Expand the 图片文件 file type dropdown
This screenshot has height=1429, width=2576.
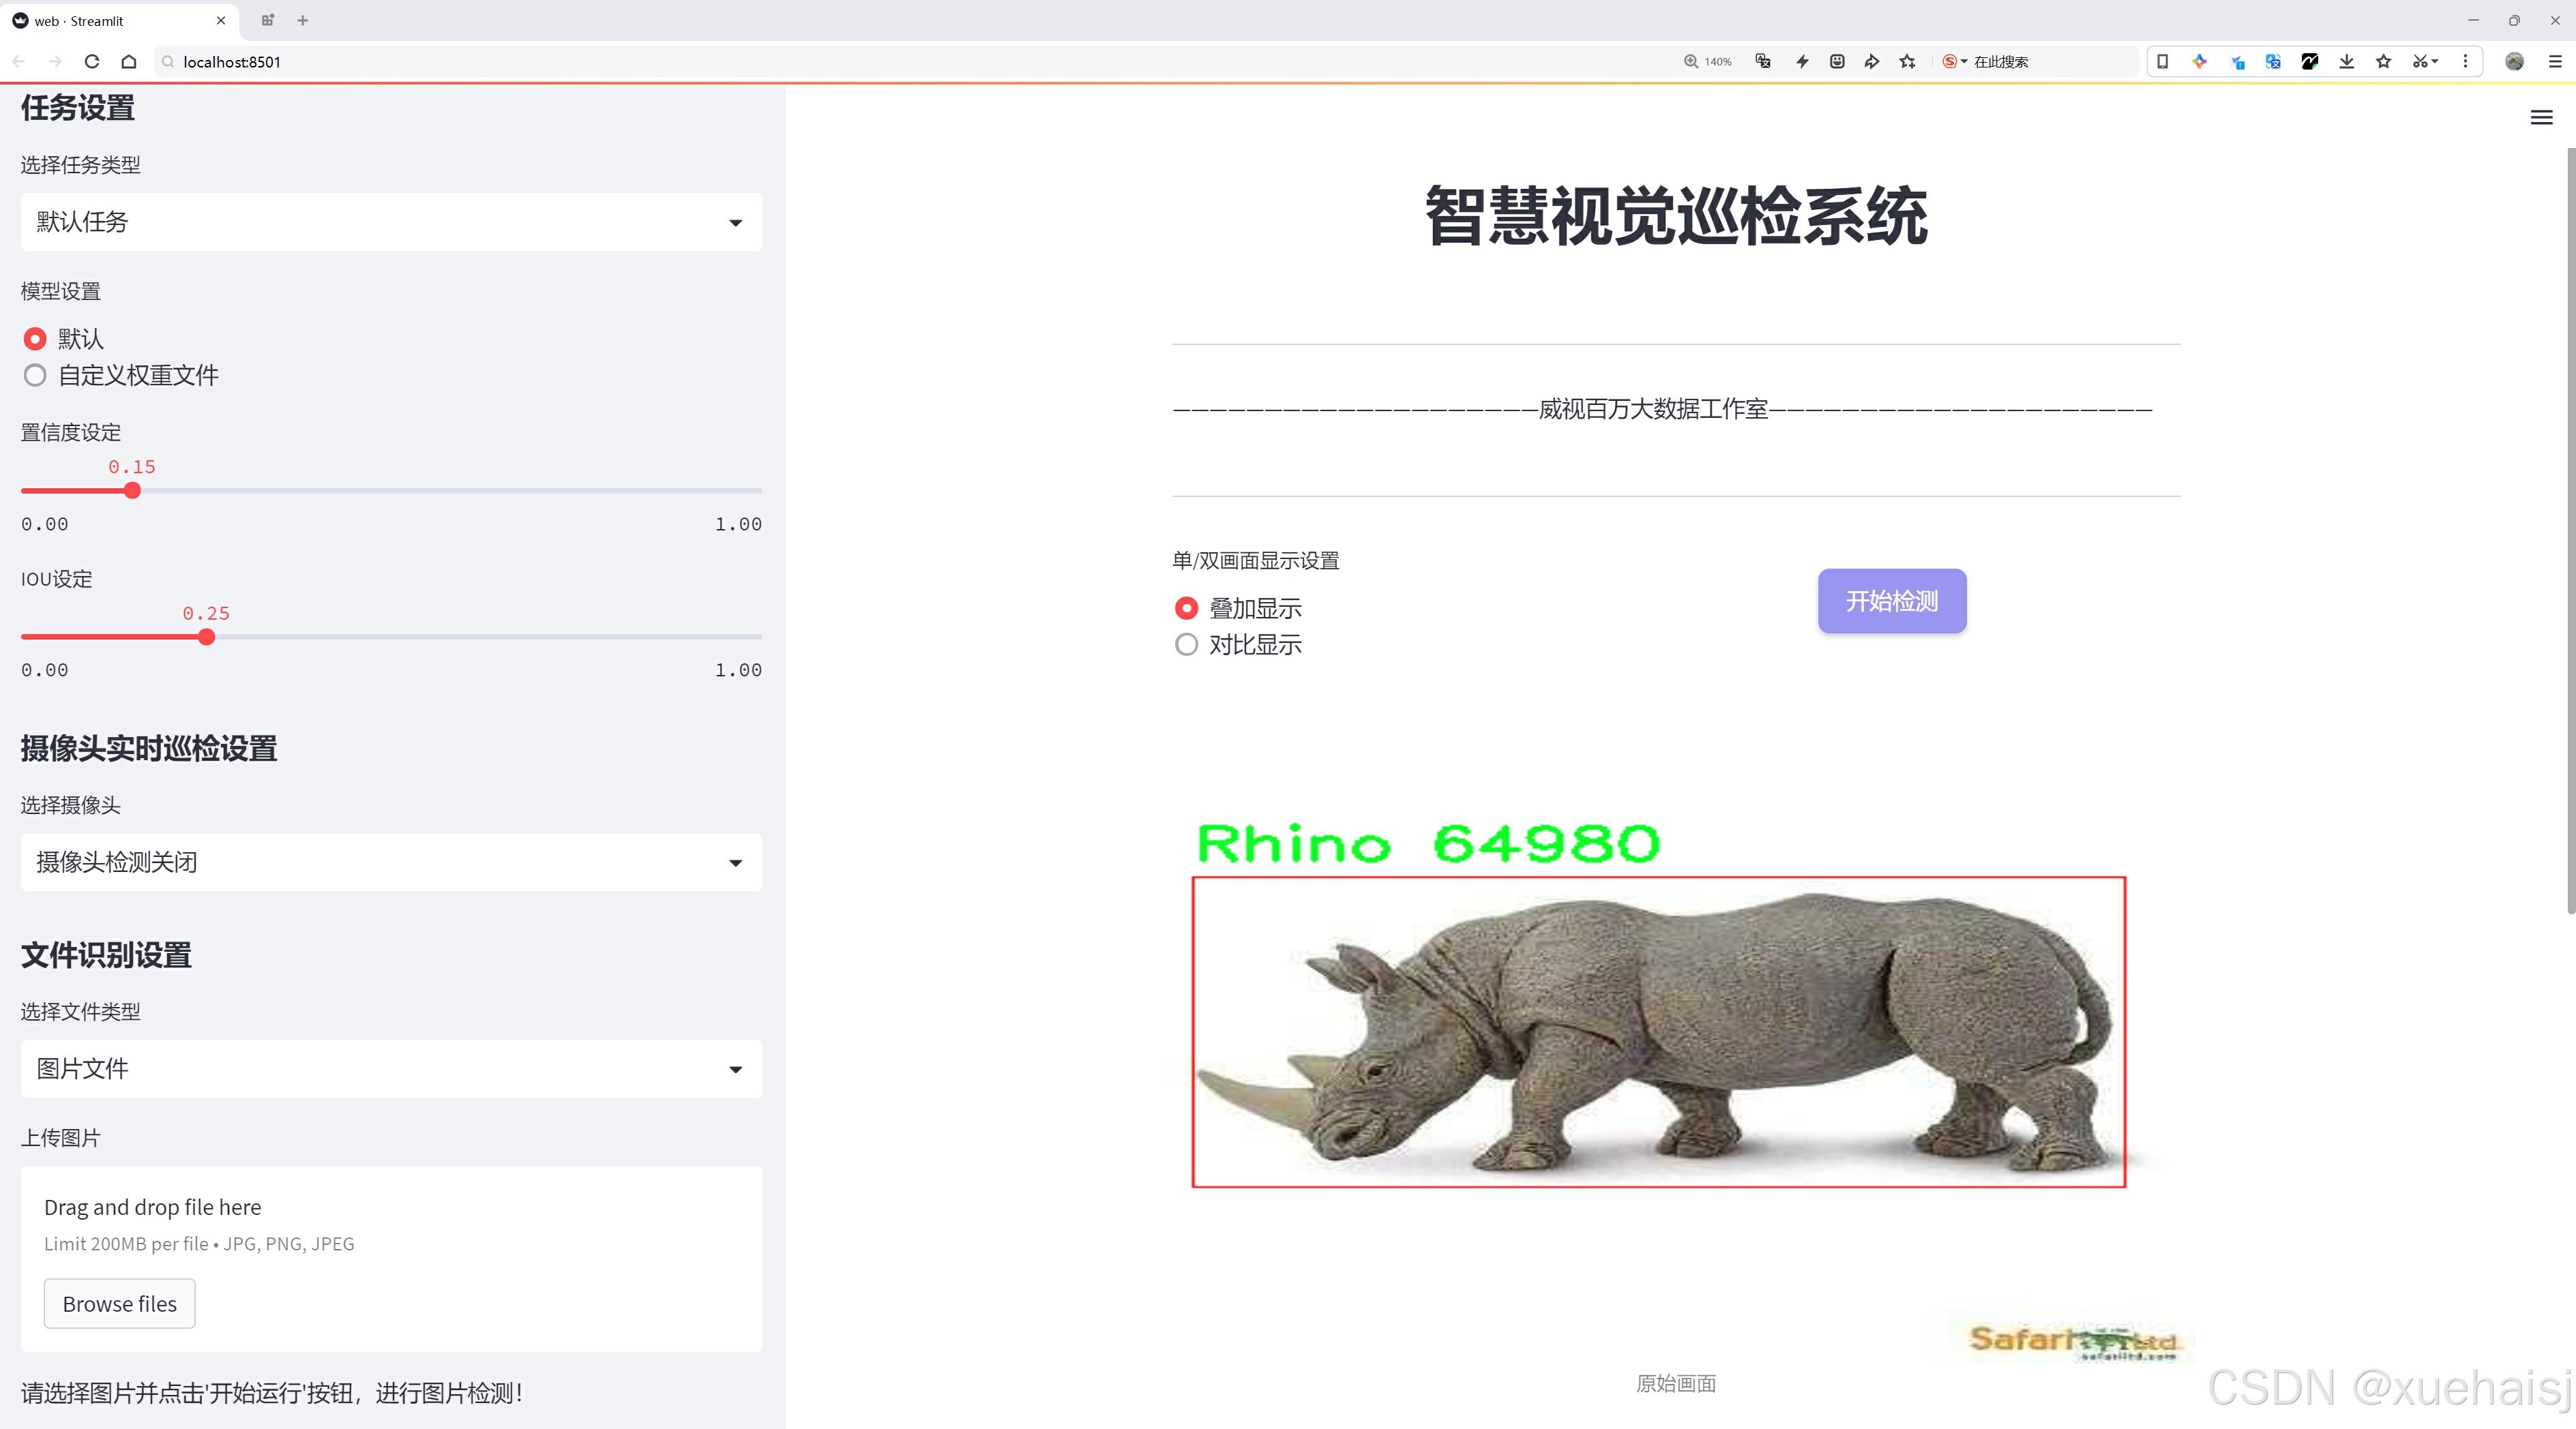coord(391,1069)
